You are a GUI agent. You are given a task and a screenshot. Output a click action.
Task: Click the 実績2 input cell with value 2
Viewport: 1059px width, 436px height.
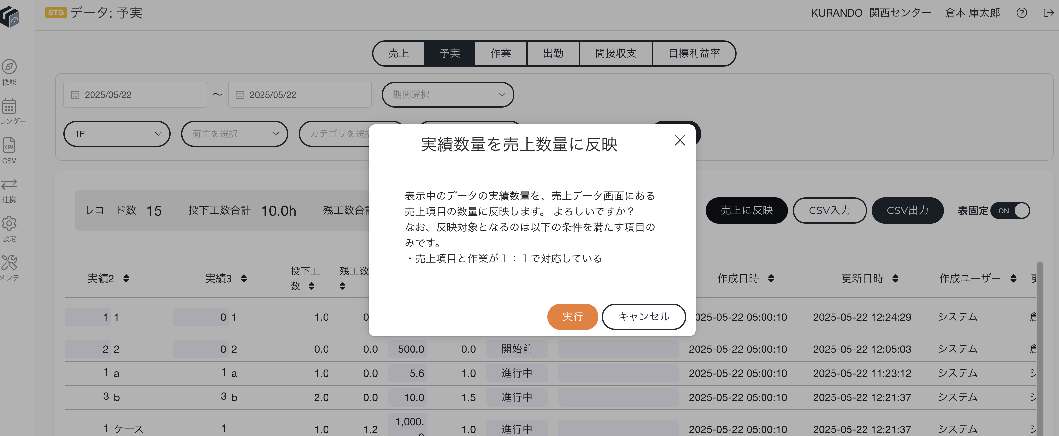coord(88,350)
